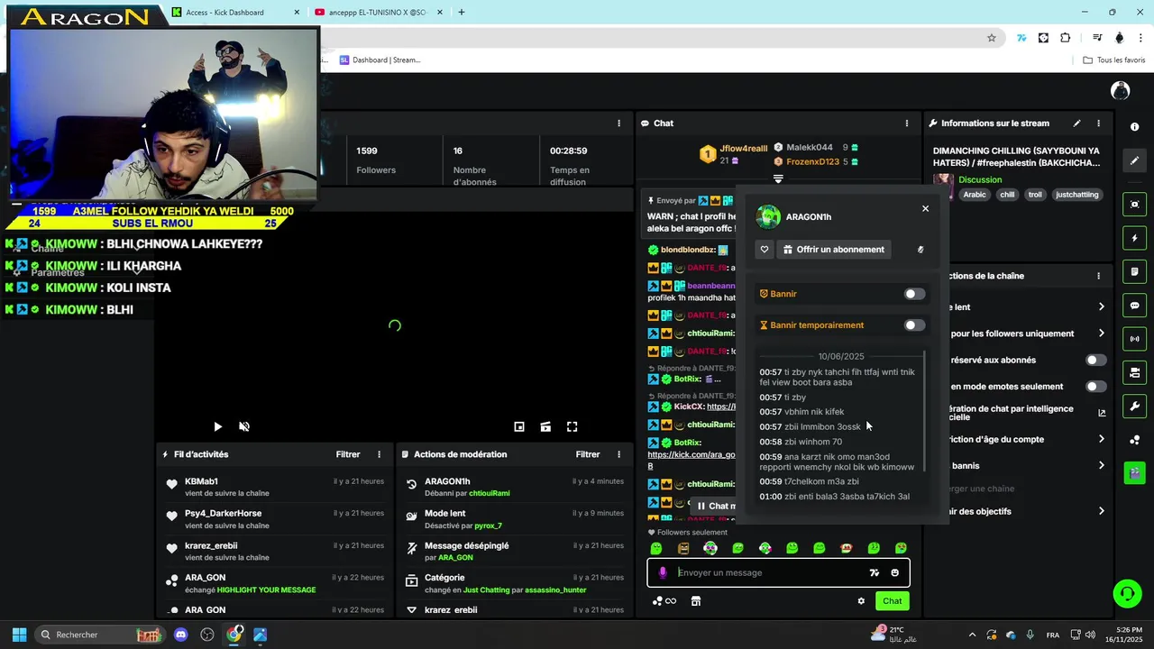Open Tous les favoris folder
This screenshot has width=1154, height=649.
(1114, 59)
